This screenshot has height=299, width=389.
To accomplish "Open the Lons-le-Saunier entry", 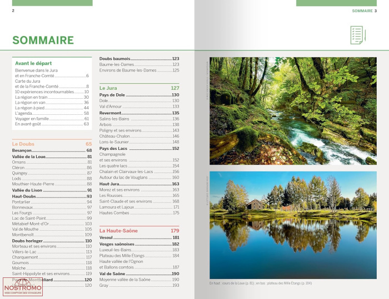I will pyautogui.click(x=115, y=142).
